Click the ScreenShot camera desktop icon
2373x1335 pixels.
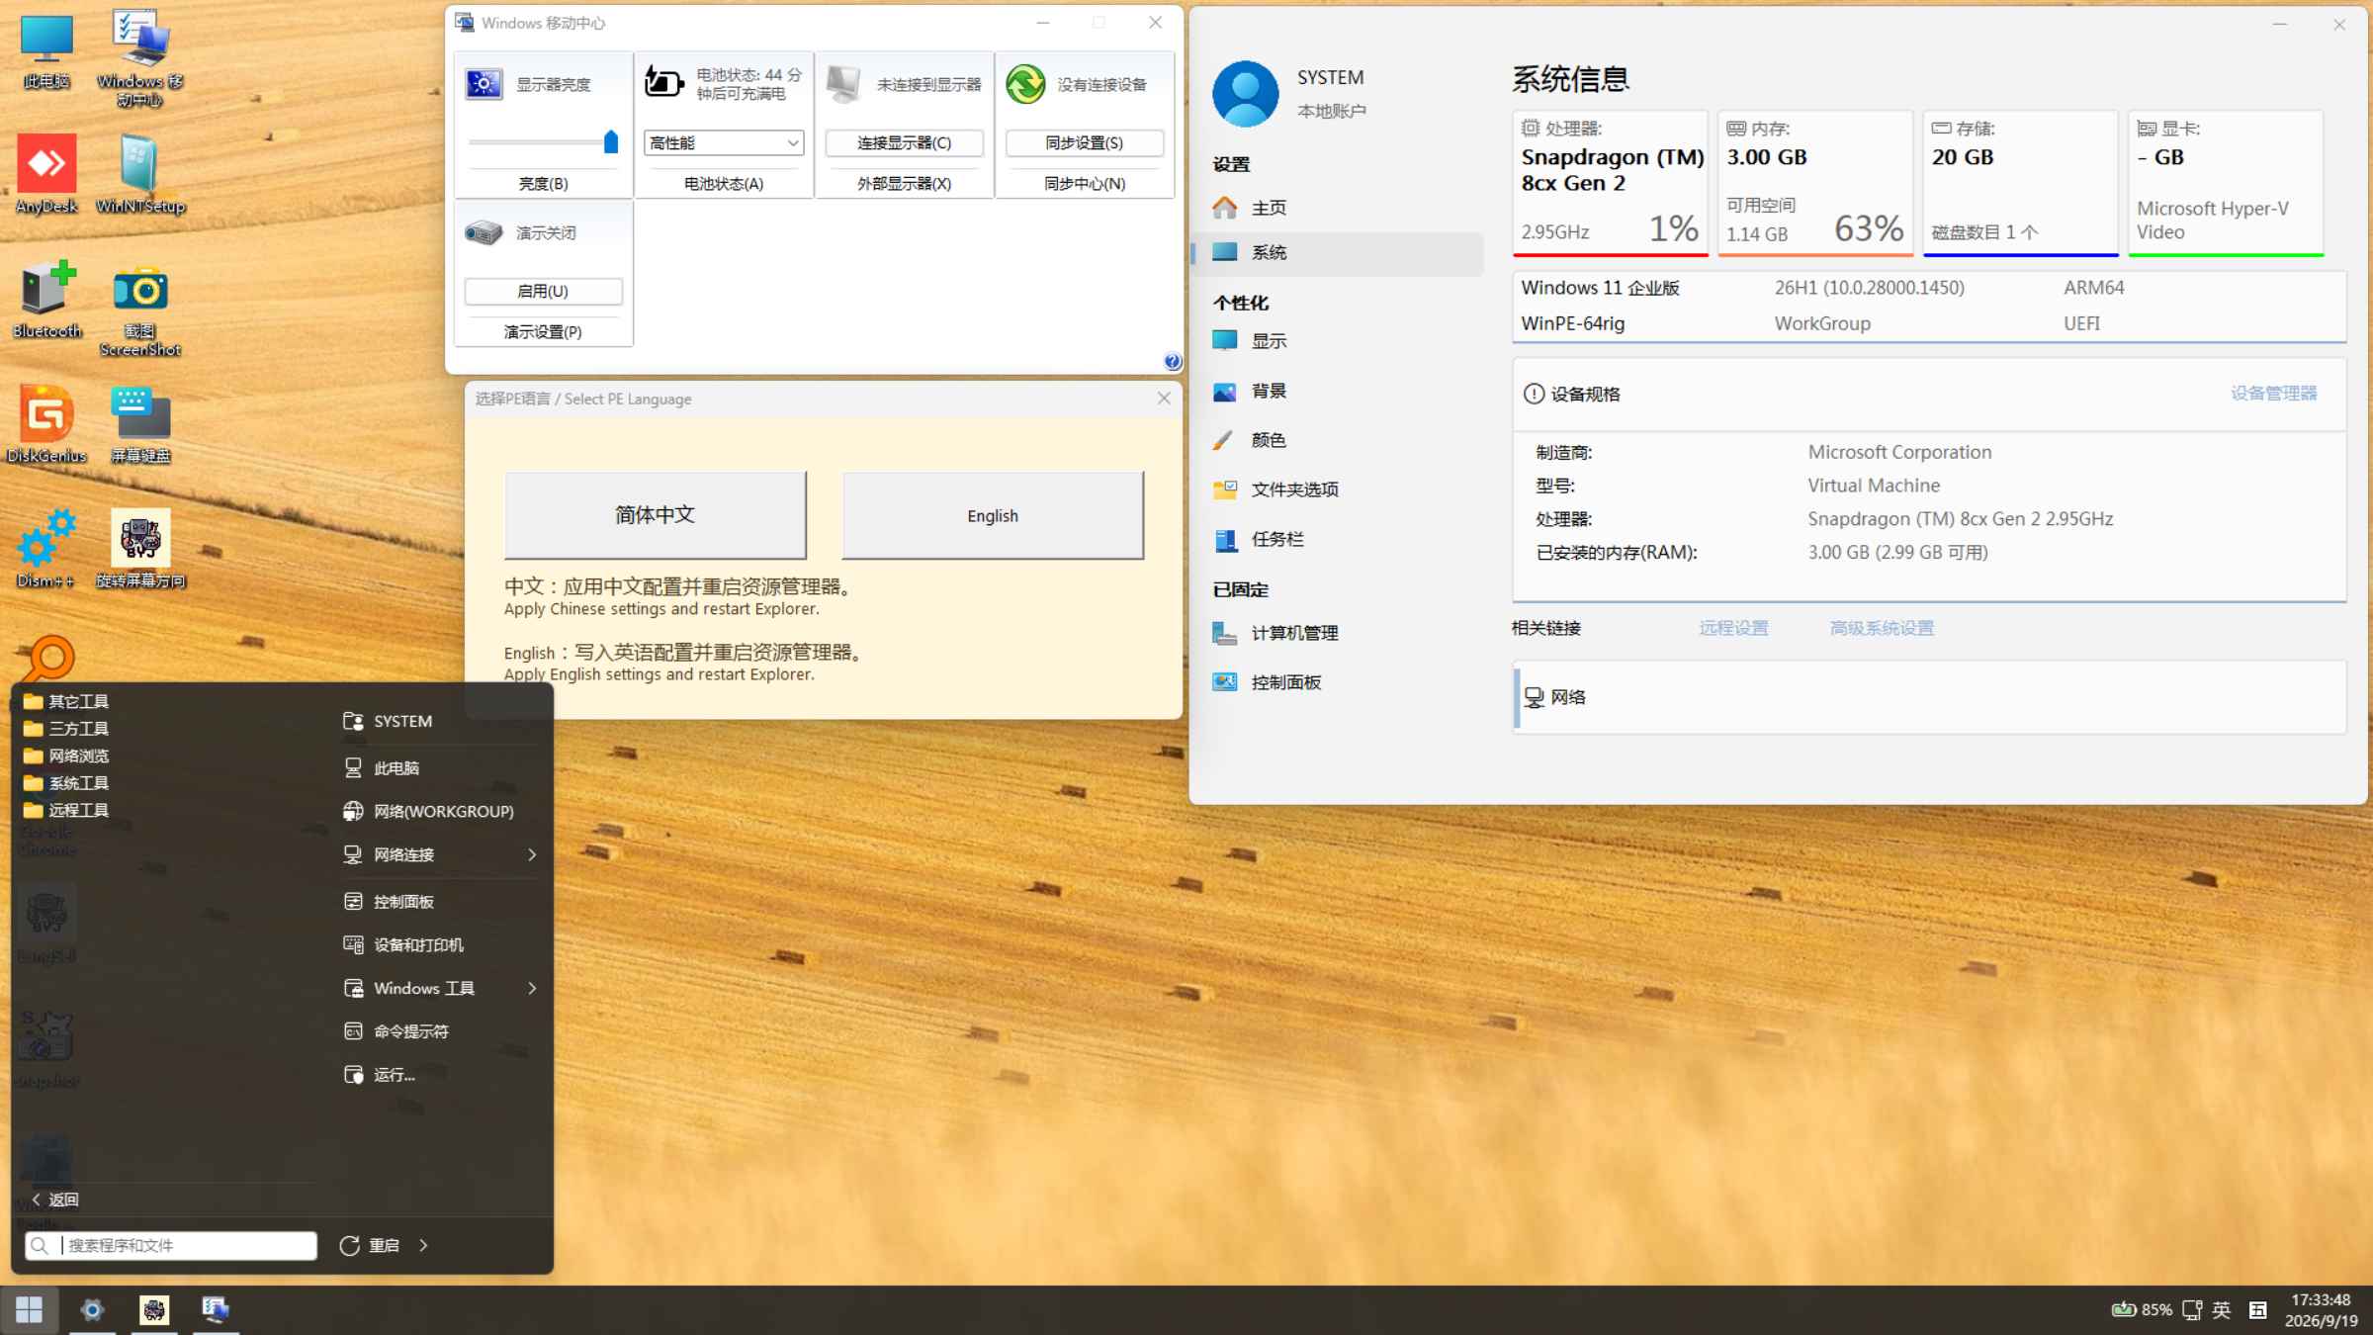[x=140, y=309]
